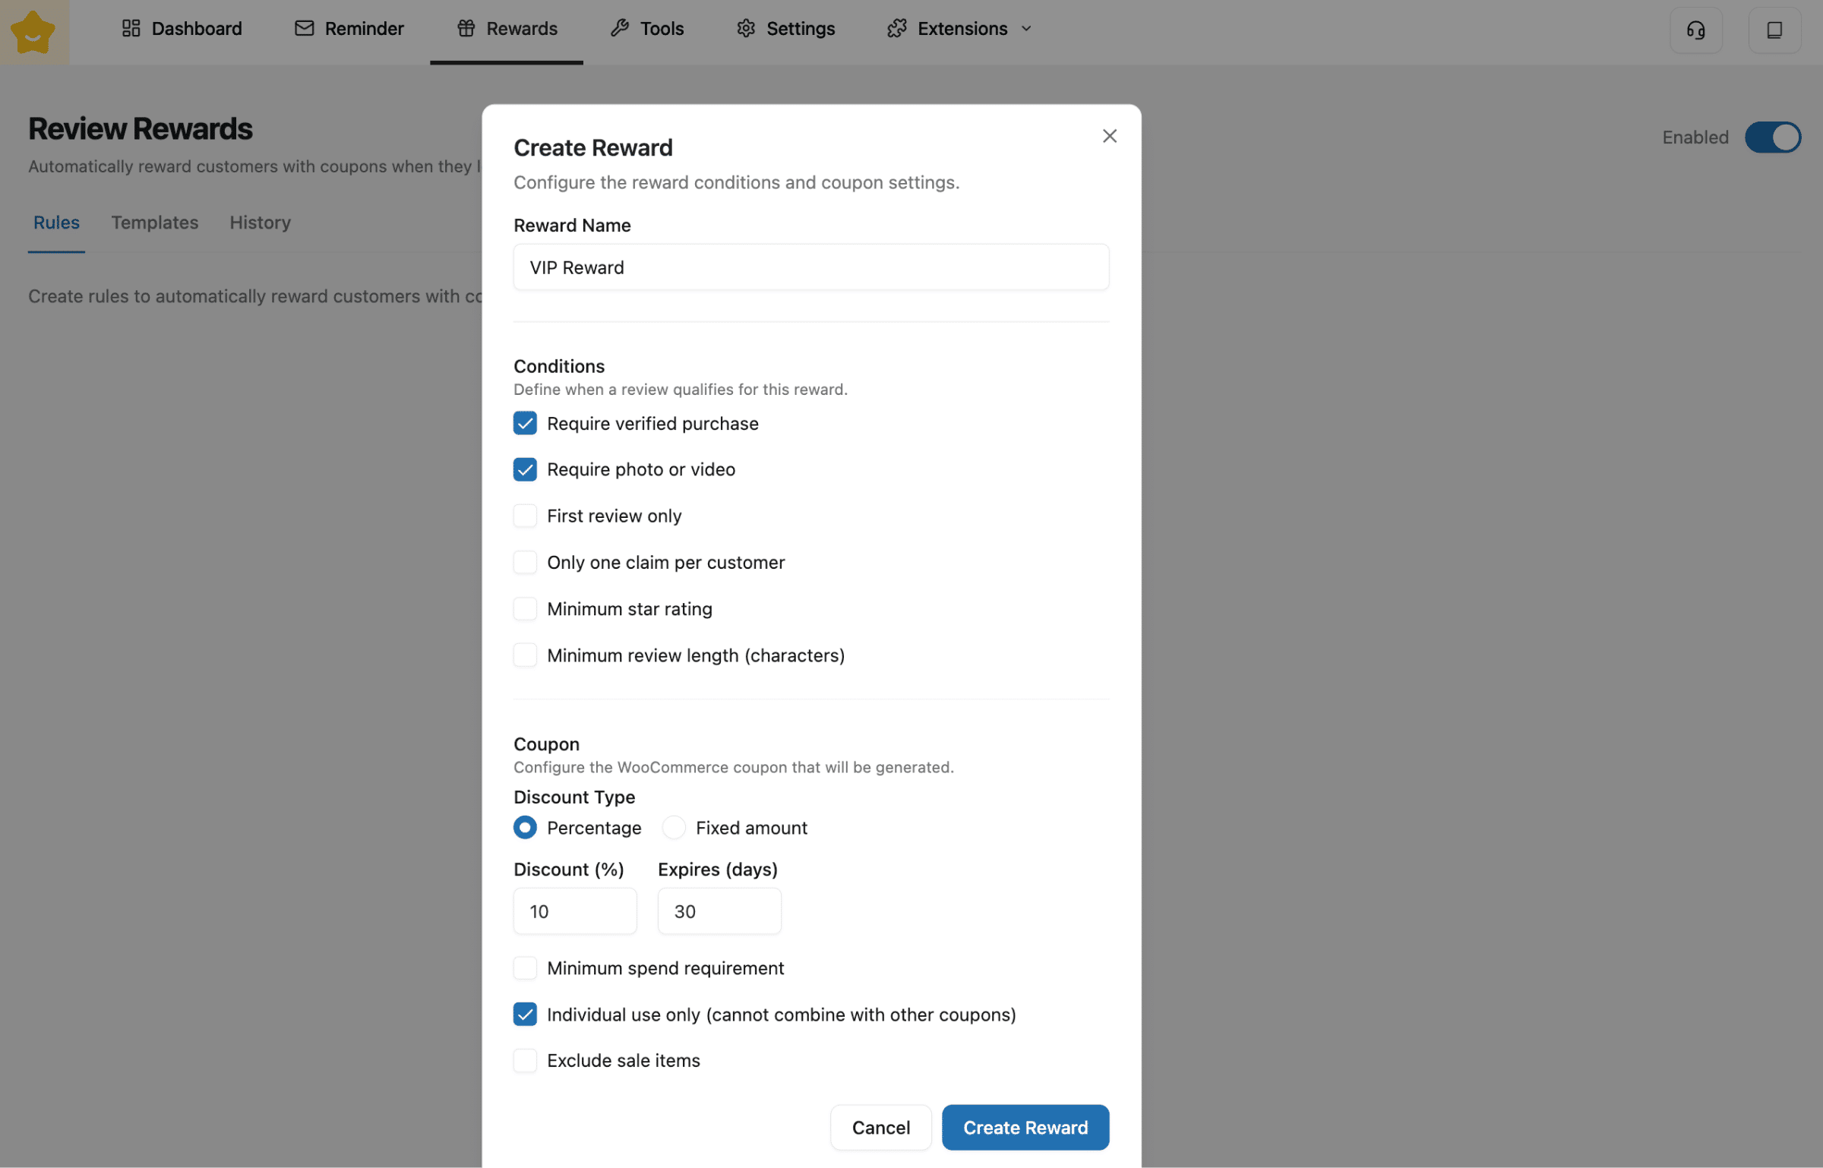
Task: Enable First review only checkbox
Action: 525,516
